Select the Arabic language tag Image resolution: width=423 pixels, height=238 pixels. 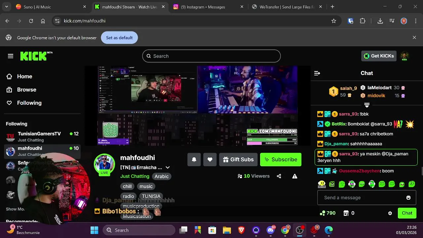(162, 177)
